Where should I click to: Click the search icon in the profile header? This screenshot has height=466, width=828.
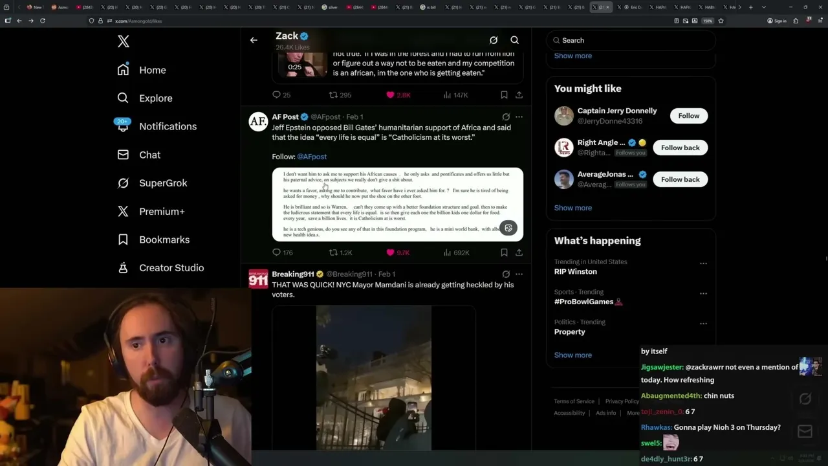(515, 40)
